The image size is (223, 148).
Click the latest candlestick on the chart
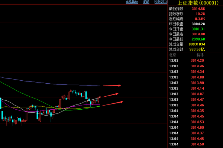100,97
